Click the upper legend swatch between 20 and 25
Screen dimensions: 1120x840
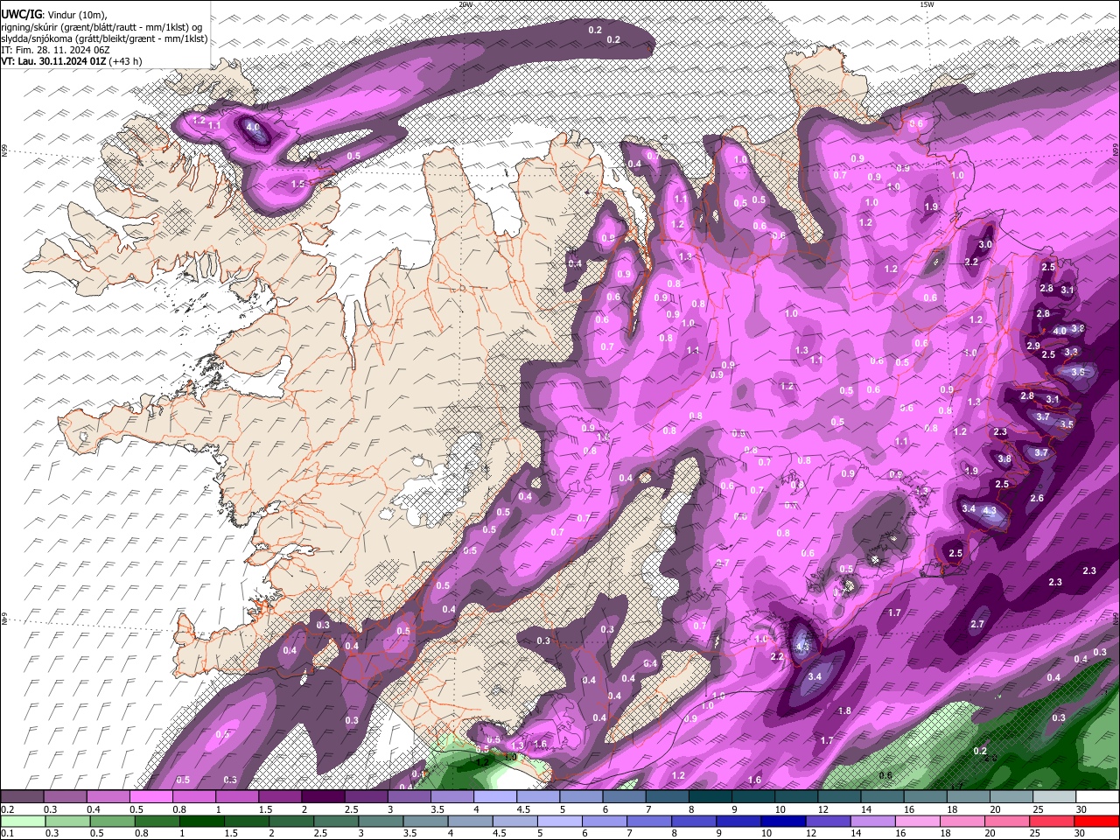pos(1011,797)
